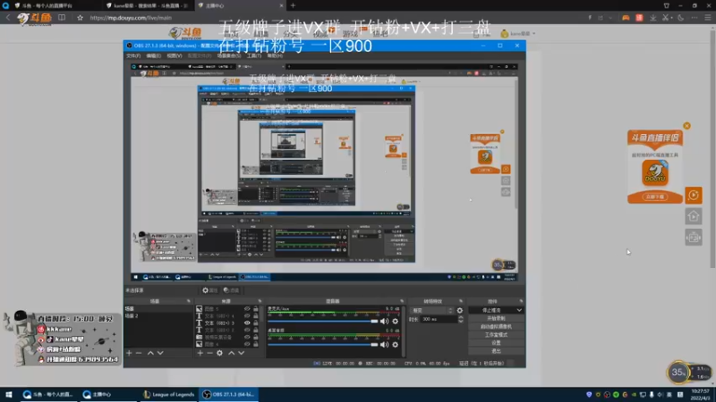Click the desktop audio volume slider
Screen dimensions: 716x402
click(323, 345)
